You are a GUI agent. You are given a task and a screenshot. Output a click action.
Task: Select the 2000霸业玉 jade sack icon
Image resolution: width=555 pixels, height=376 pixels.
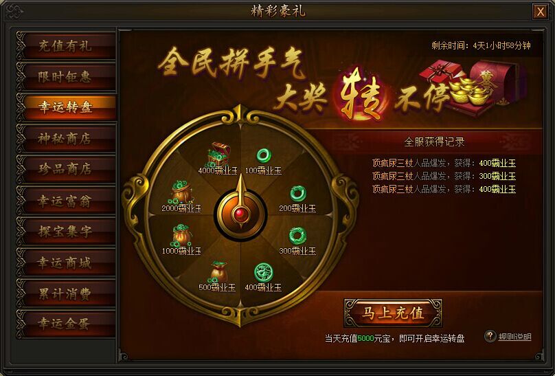182,192
